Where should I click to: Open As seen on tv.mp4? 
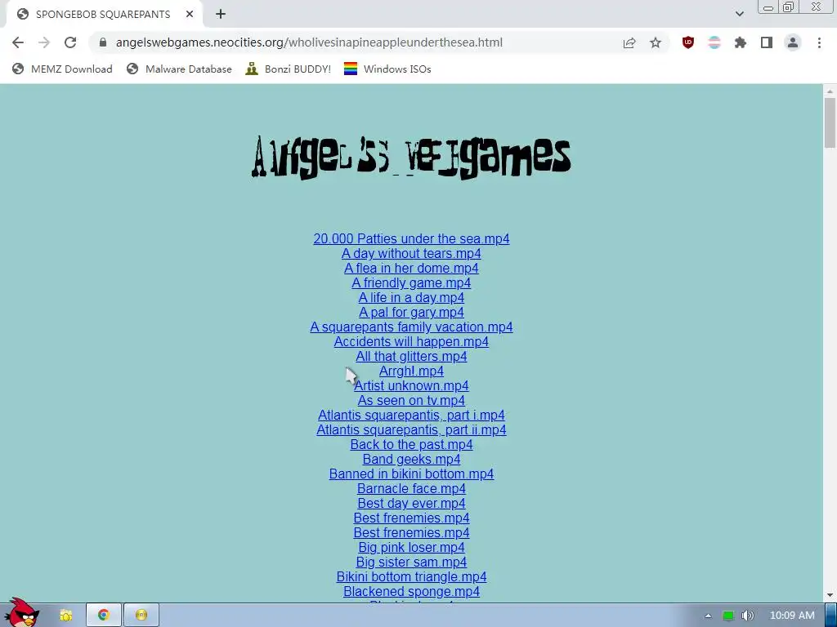[411, 400]
